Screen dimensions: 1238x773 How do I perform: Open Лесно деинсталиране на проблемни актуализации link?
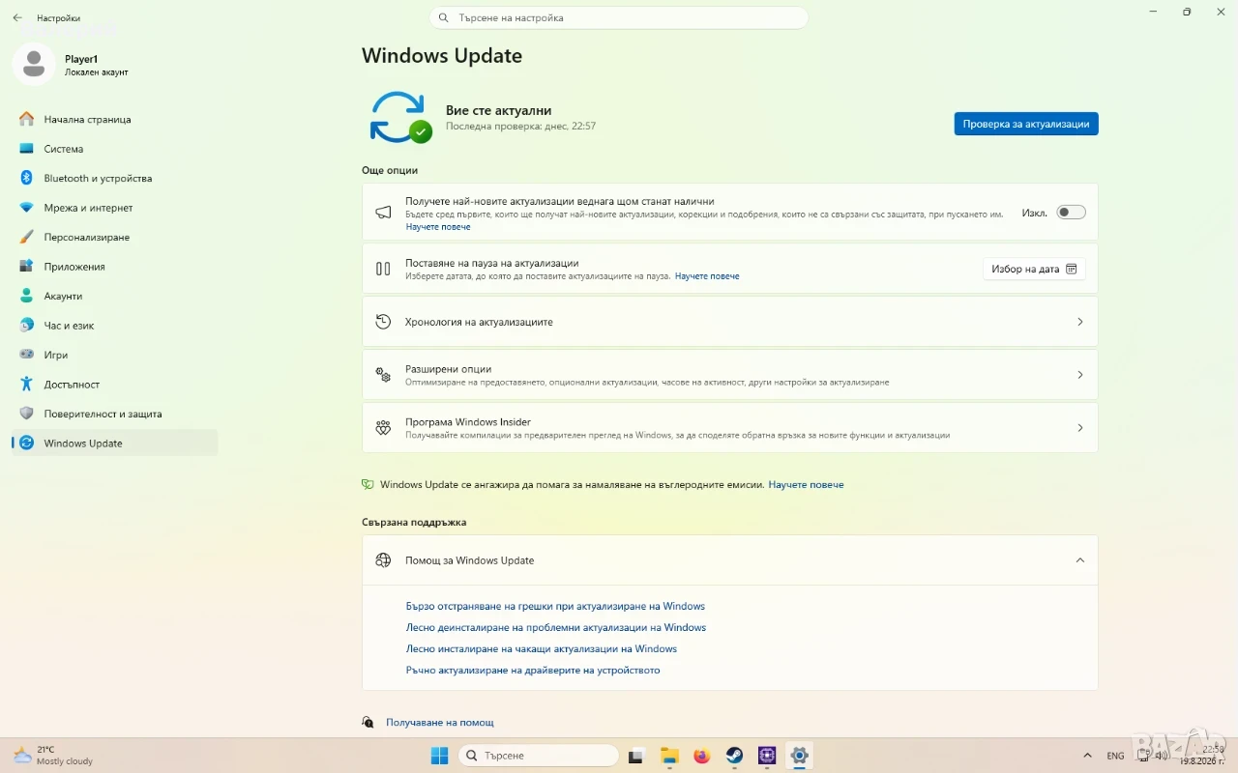556,628
